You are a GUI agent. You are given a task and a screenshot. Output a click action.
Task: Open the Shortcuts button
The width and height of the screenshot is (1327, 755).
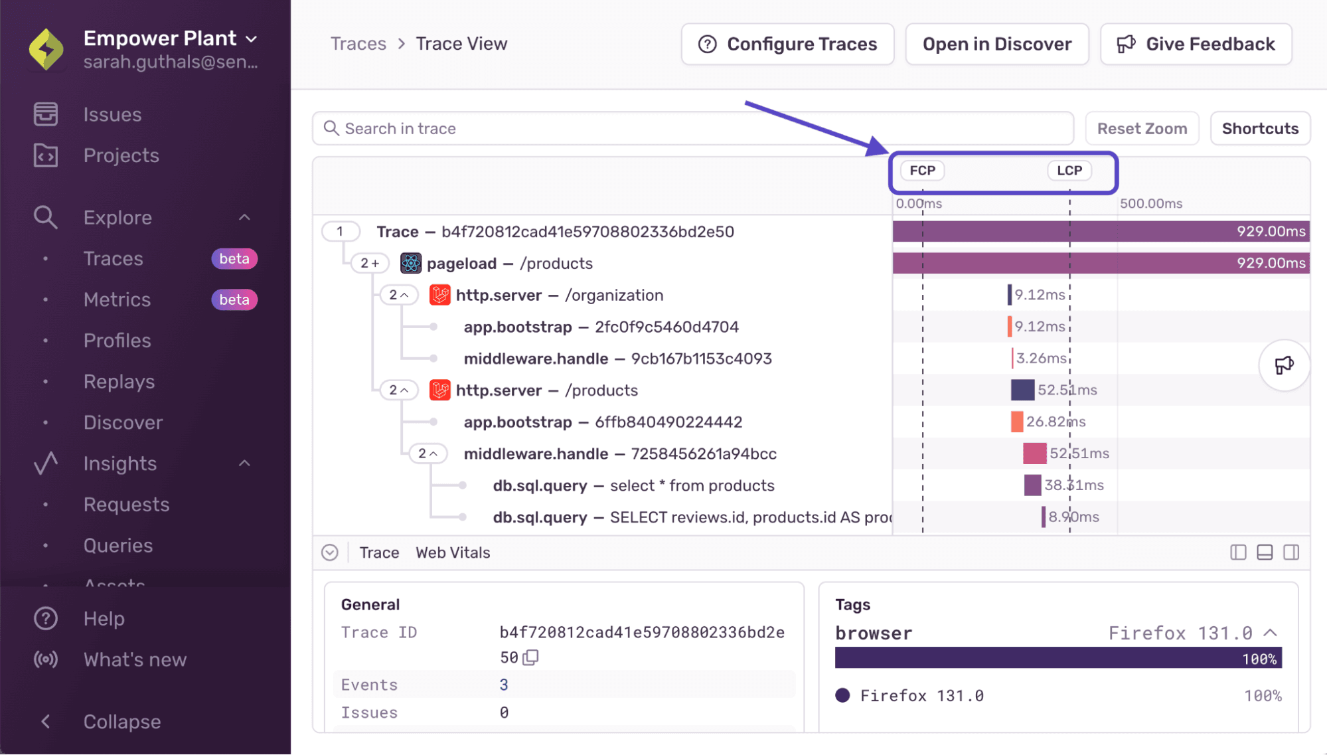[x=1260, y=128]
